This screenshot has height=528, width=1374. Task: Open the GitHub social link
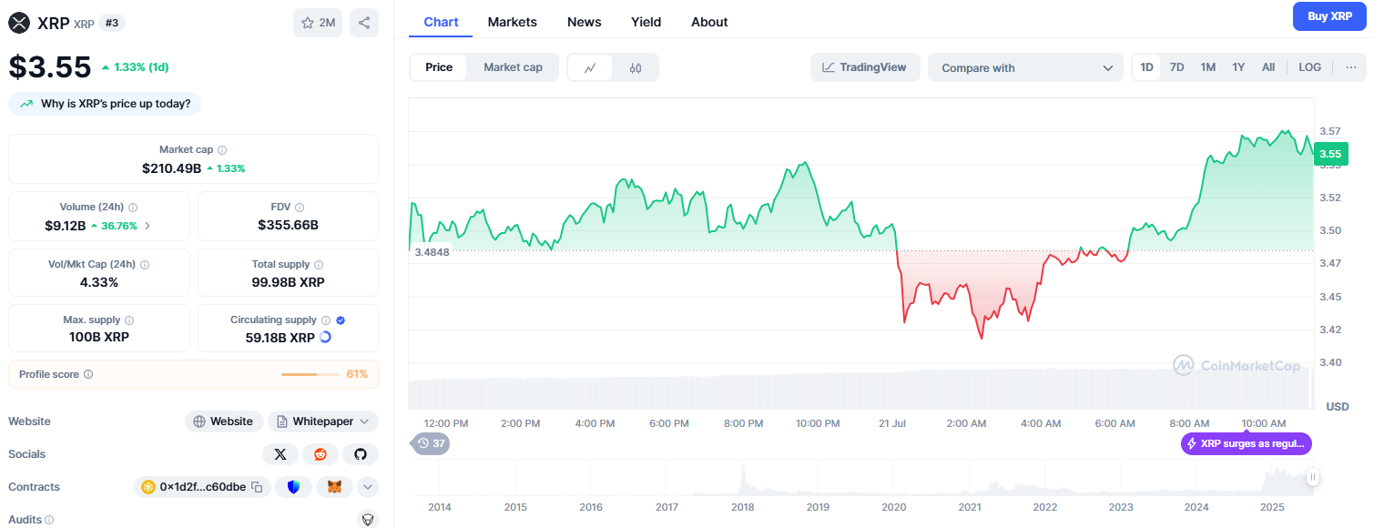click(361, 454)
